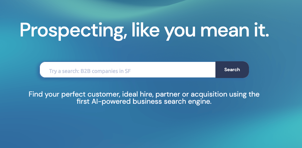Click the dark Search button

click(232, 70)
